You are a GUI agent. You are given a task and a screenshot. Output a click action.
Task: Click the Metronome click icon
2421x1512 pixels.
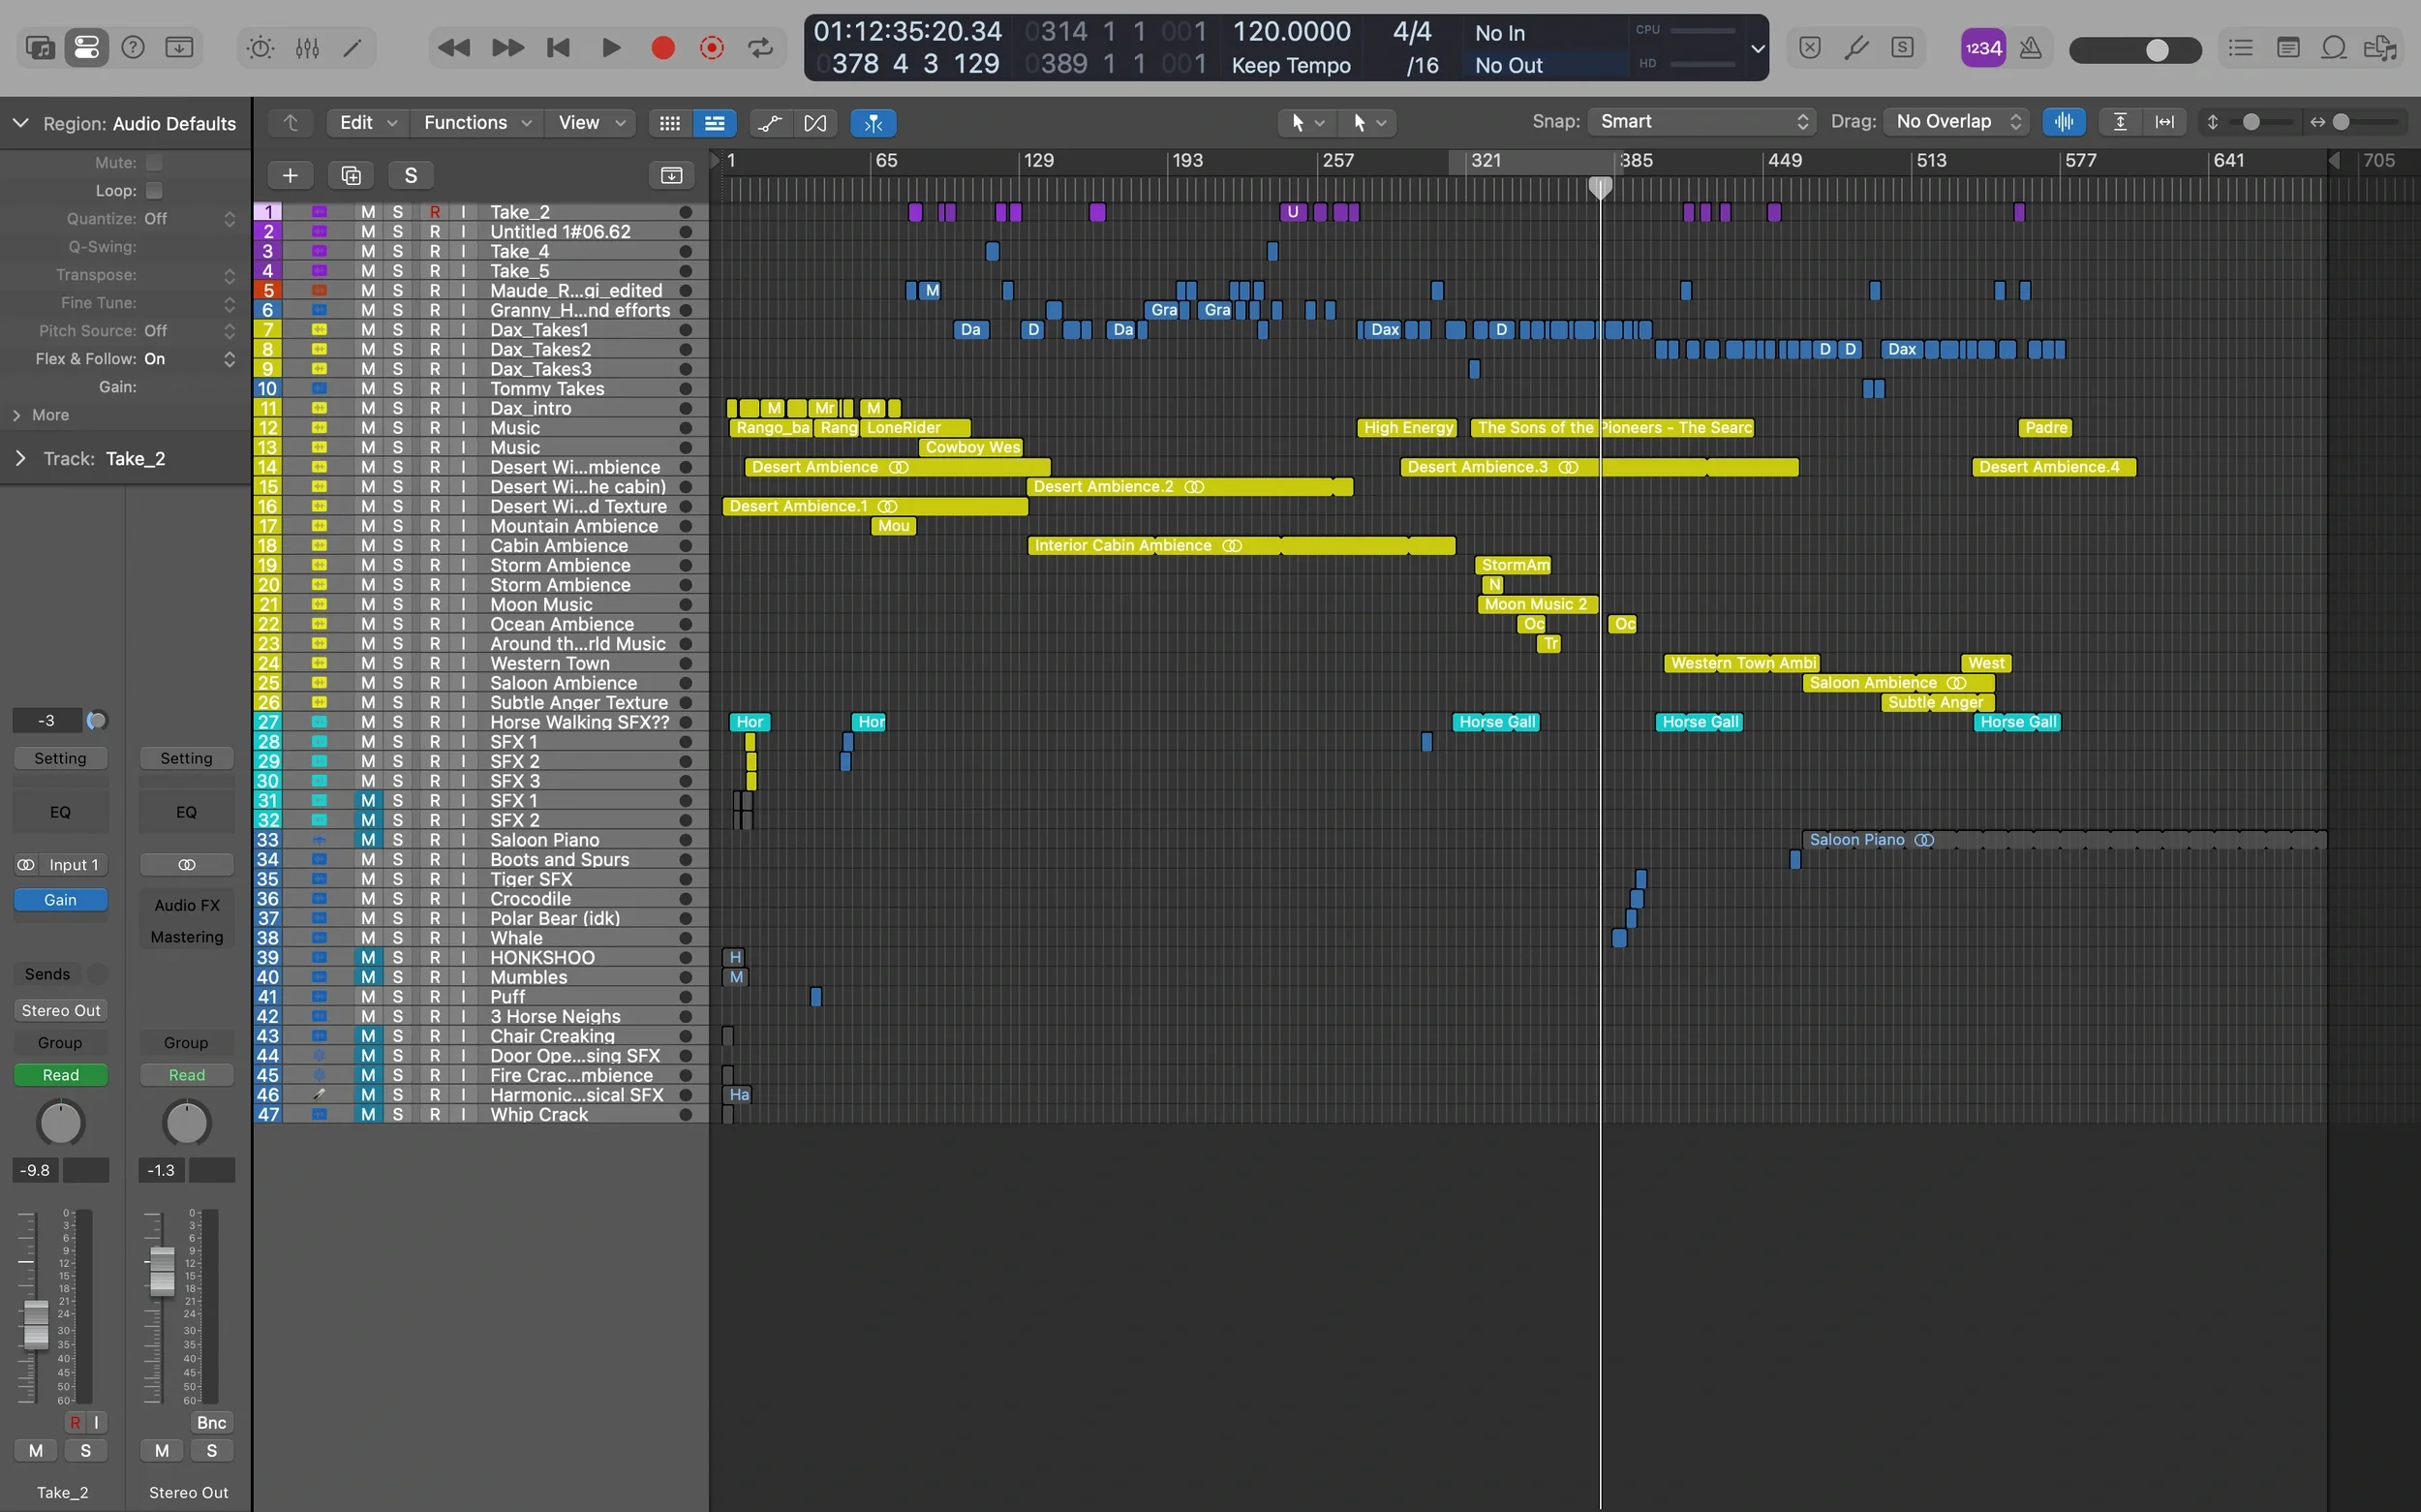pos(2030,48)
